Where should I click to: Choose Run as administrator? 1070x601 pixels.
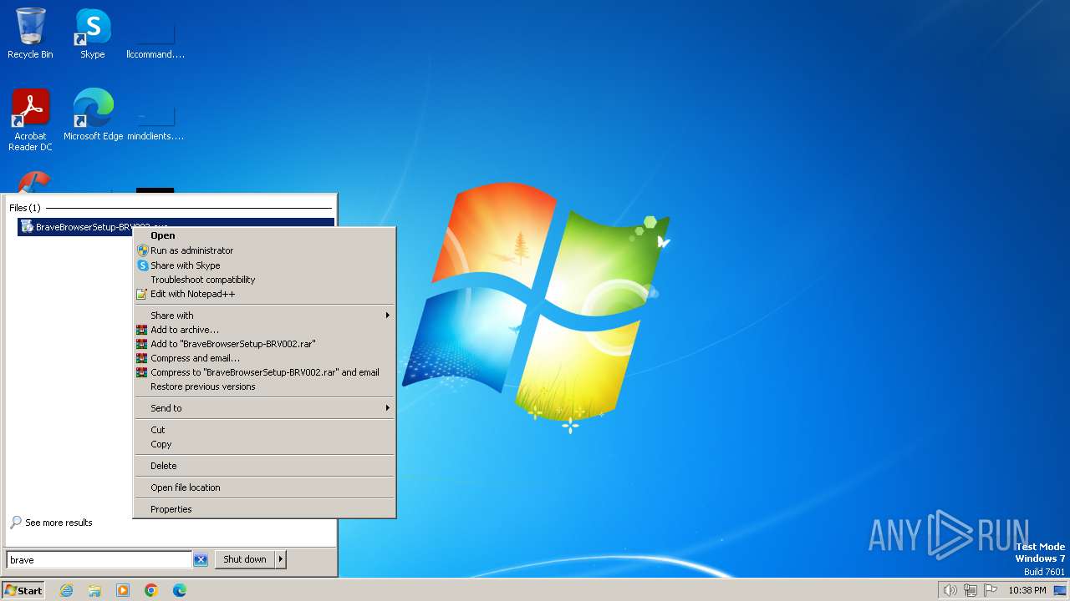pyautogui.click(x=264, y=250)
